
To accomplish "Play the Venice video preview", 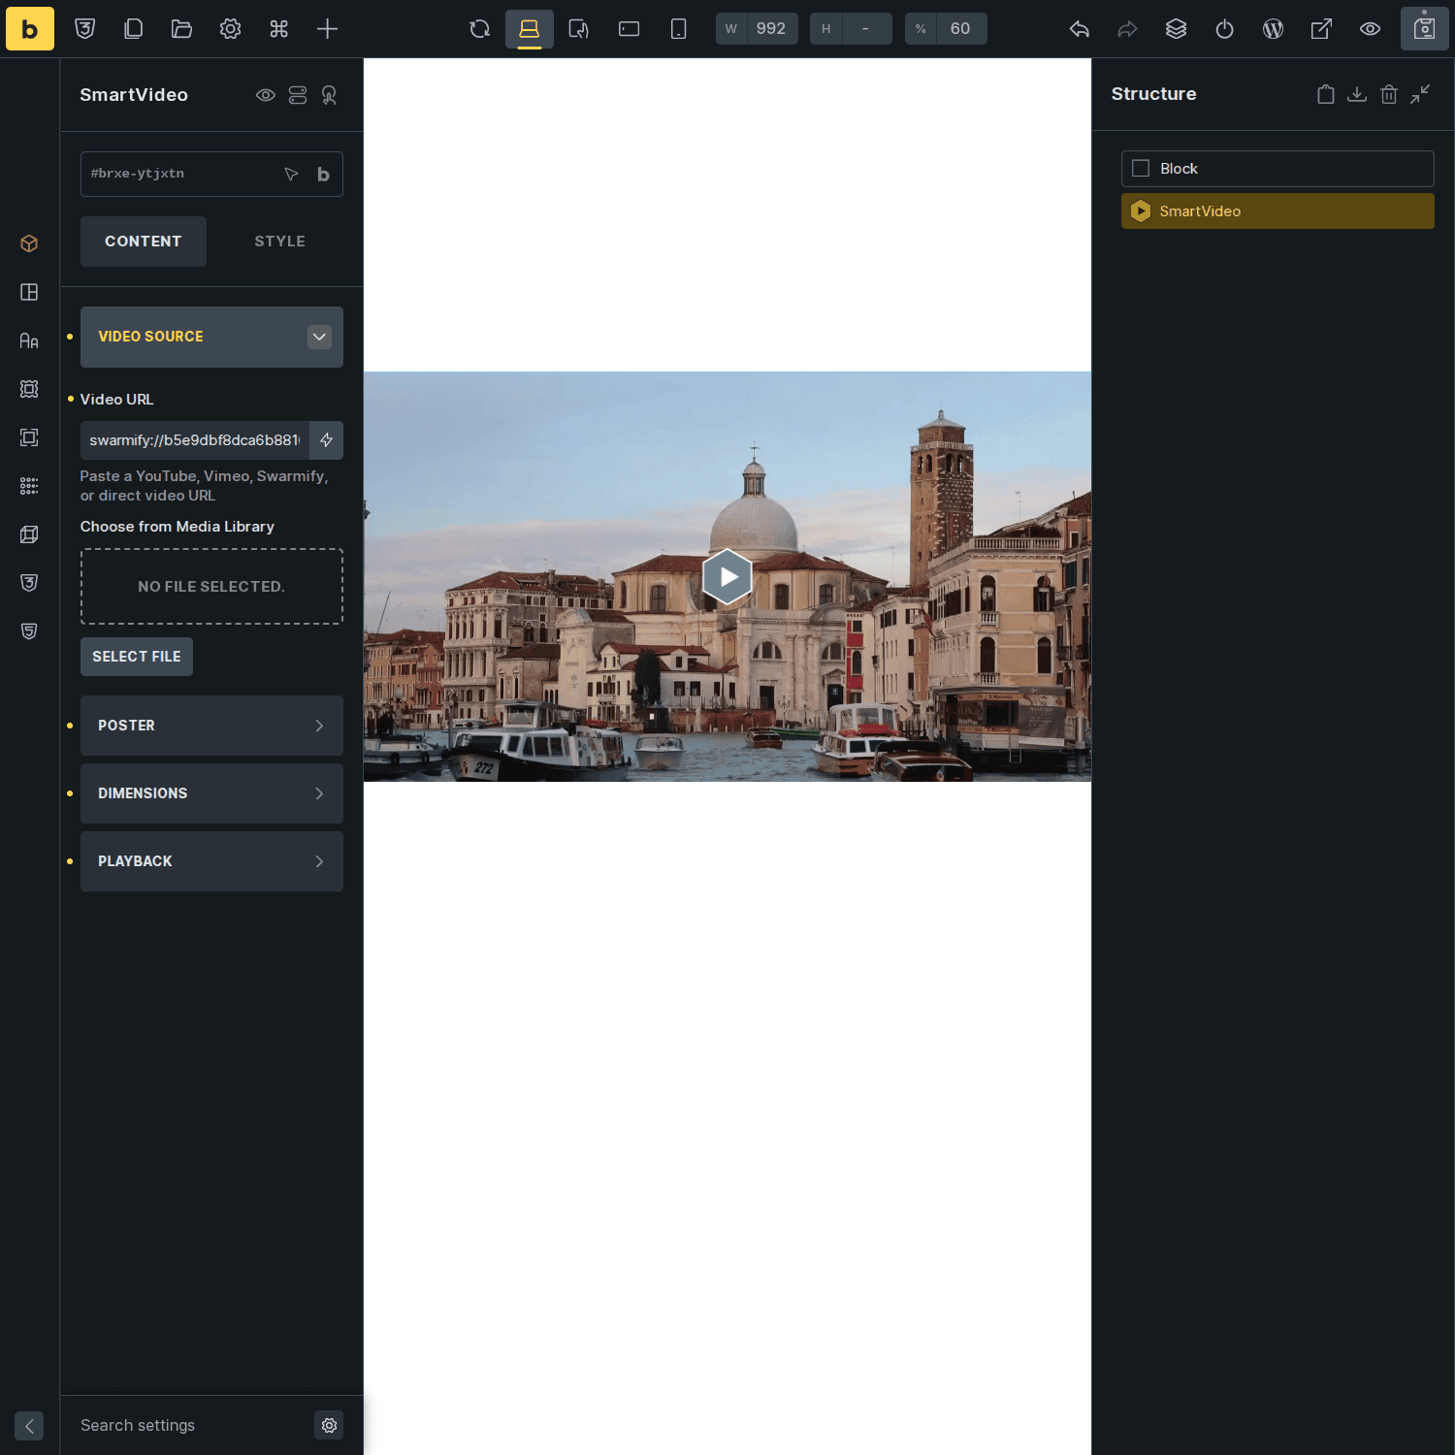I will tap(727, 577).
